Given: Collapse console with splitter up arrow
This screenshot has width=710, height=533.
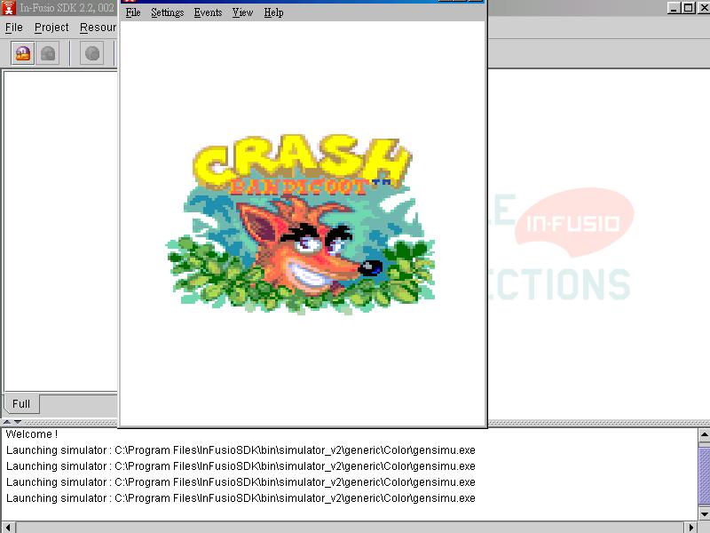Looking at the screenshot, I should coord(7,422).
